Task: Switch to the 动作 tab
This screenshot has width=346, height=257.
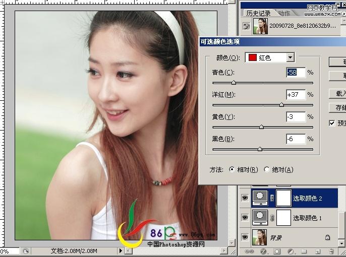Action: tap(284, 13)
